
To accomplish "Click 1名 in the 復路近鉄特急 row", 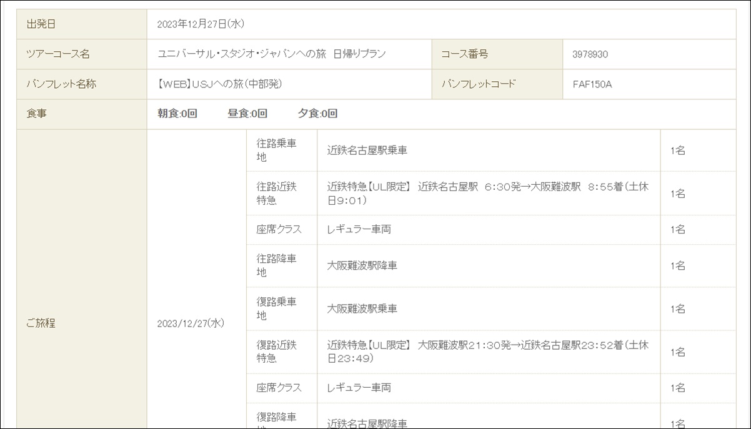I will tap(678, 352).
